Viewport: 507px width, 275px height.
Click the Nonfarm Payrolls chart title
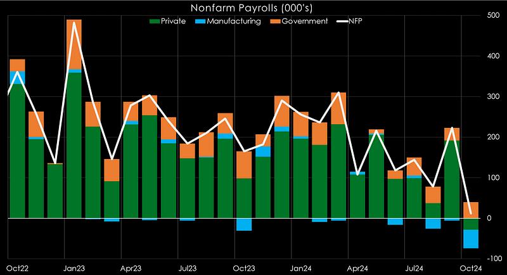click(x=253, y=8)
